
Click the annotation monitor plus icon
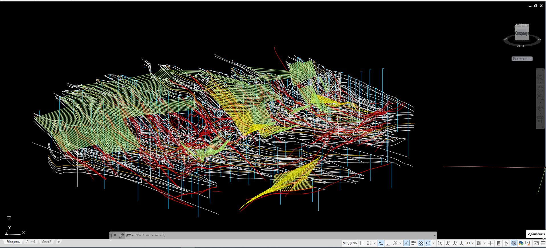(x=491, y=243)
